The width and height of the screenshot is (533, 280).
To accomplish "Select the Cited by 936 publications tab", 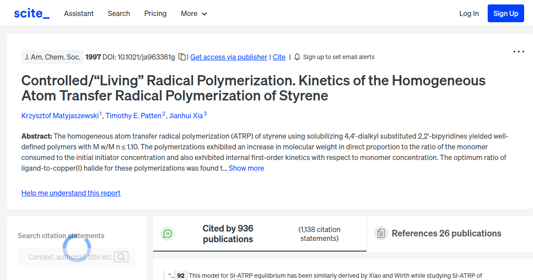I will tap(228, 233).
